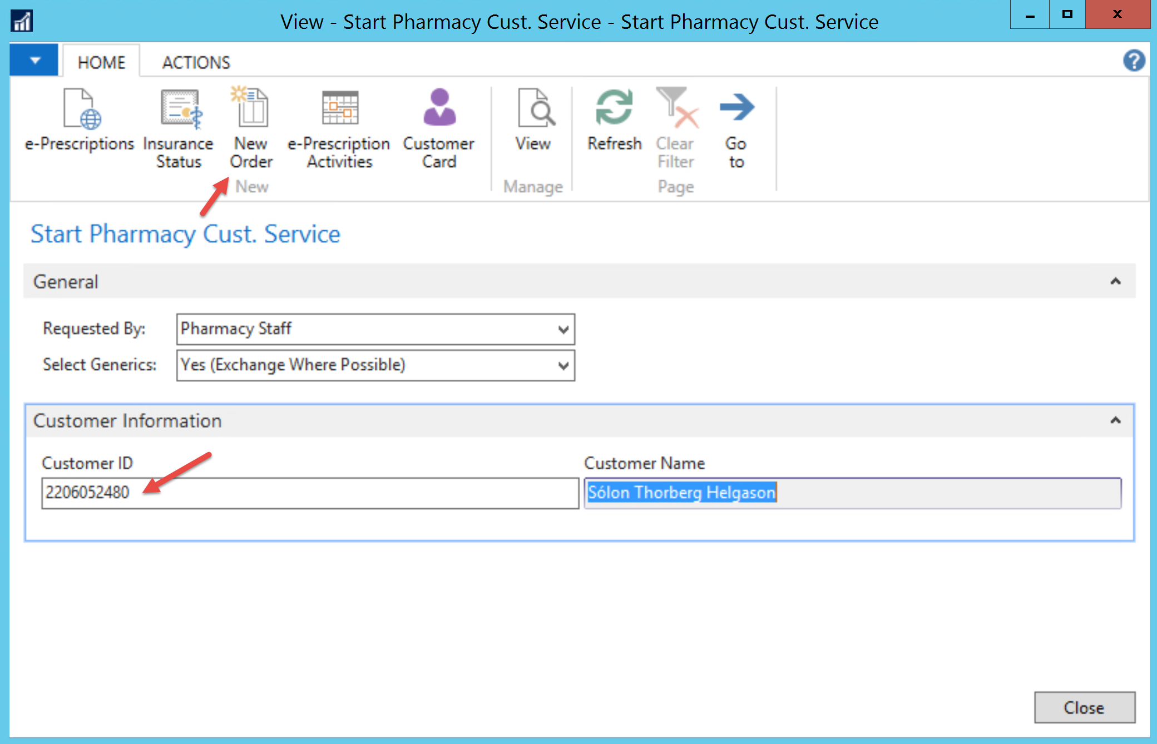Collapse the General section
The image size is (1157, 744).
pyautogui.click(x=1115, y=281)
